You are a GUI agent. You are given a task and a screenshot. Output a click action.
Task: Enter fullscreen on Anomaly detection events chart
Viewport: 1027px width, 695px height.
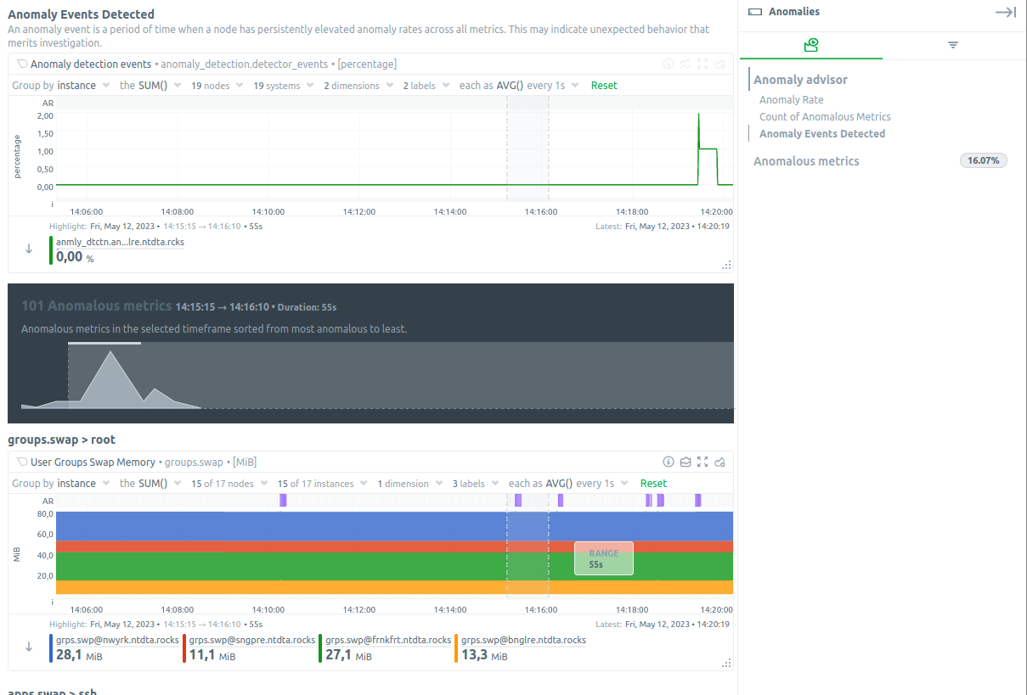pyautogui.click(x=701, y=64)
